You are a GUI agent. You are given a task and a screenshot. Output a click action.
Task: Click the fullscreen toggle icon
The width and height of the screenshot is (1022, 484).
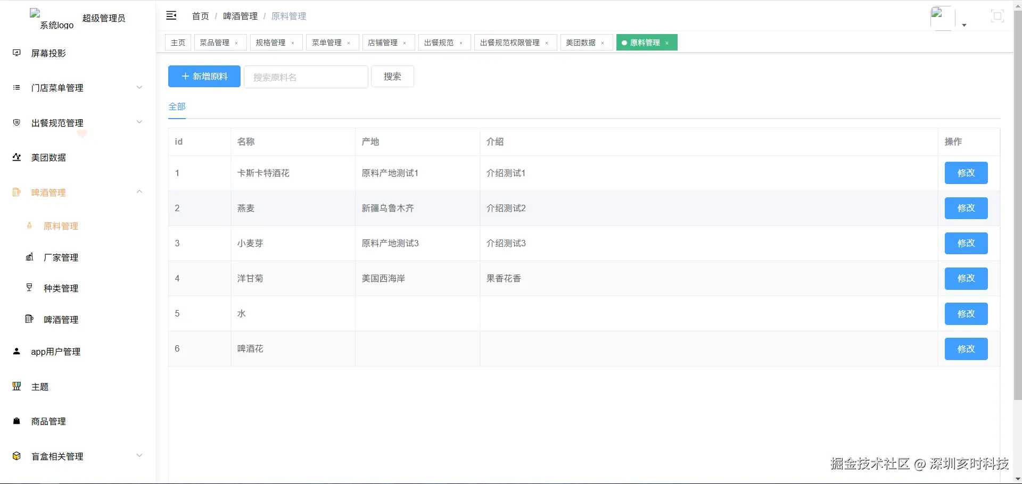click(x=998, y=16)
